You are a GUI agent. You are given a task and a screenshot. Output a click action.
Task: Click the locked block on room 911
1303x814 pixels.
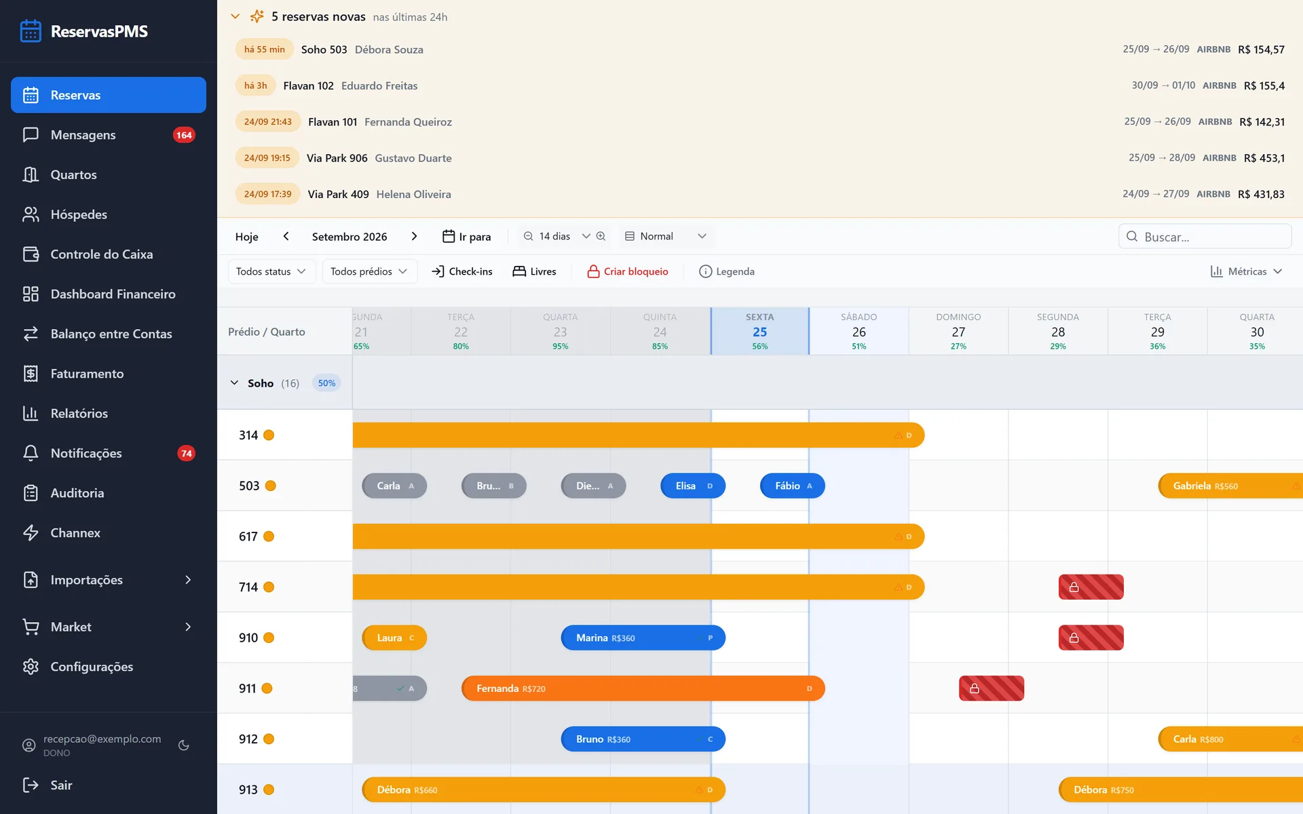(992, 689)
